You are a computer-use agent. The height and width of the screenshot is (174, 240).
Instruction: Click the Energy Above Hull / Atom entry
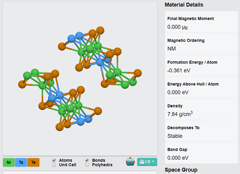(x=202, y=87)
